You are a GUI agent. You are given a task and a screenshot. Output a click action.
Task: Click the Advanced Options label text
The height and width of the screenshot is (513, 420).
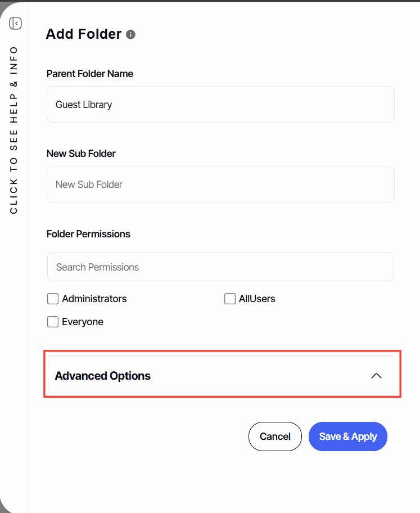click(102, 376)
